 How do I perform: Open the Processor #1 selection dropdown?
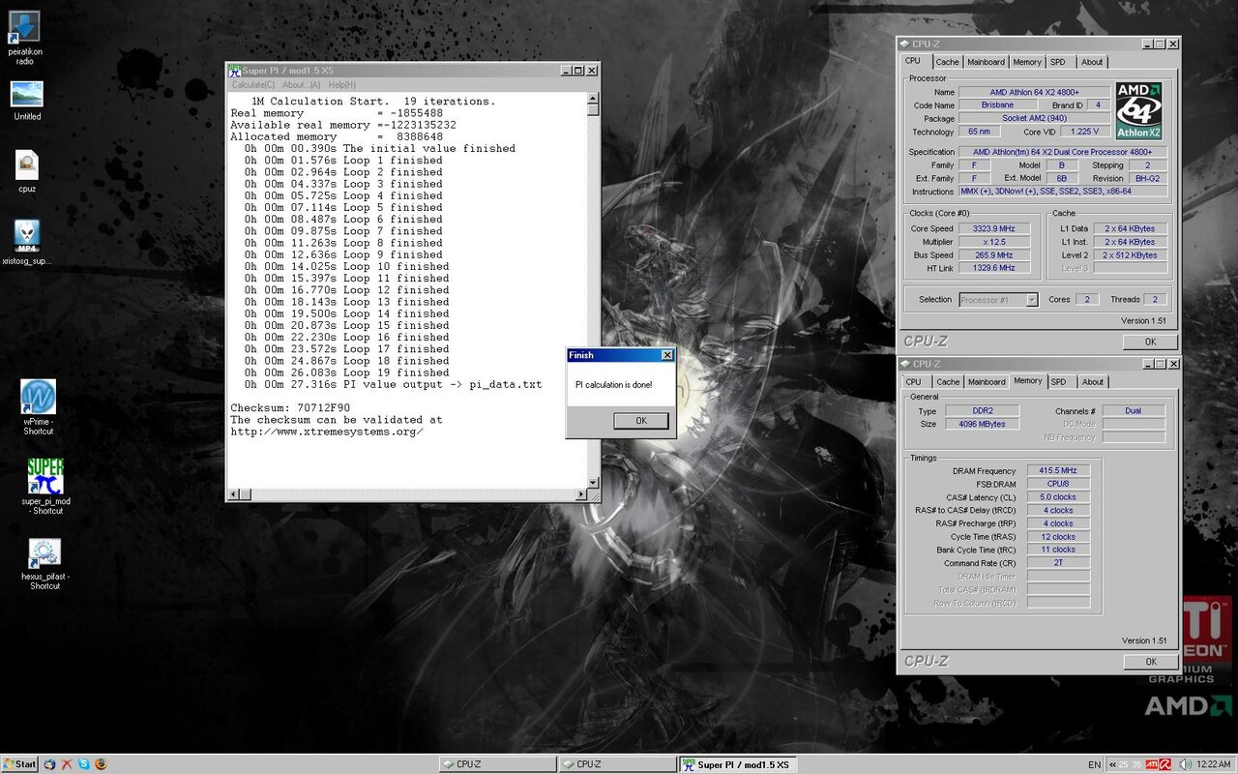998,300
